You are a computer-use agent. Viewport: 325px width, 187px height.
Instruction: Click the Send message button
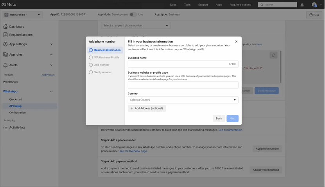[x=267, y=91]
